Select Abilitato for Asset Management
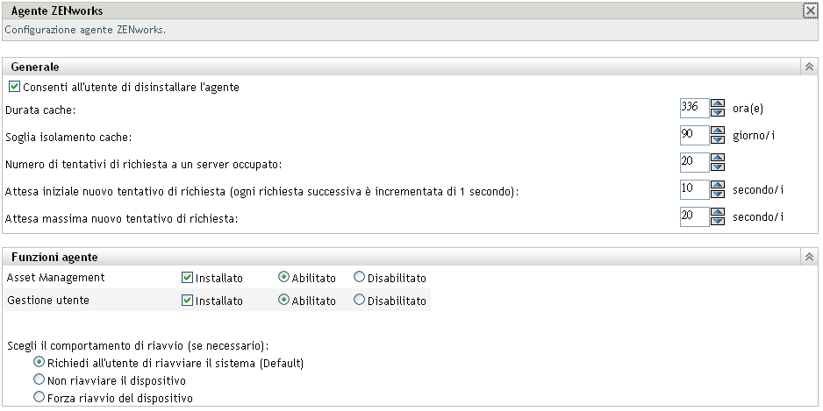This screenshot has height=411, width=823. (283, 278)
